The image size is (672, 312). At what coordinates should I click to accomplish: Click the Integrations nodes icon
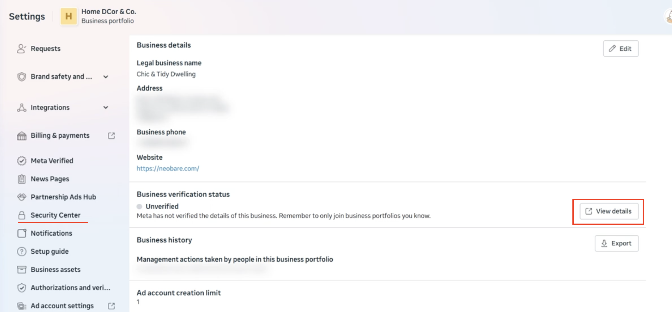[21, 108]
